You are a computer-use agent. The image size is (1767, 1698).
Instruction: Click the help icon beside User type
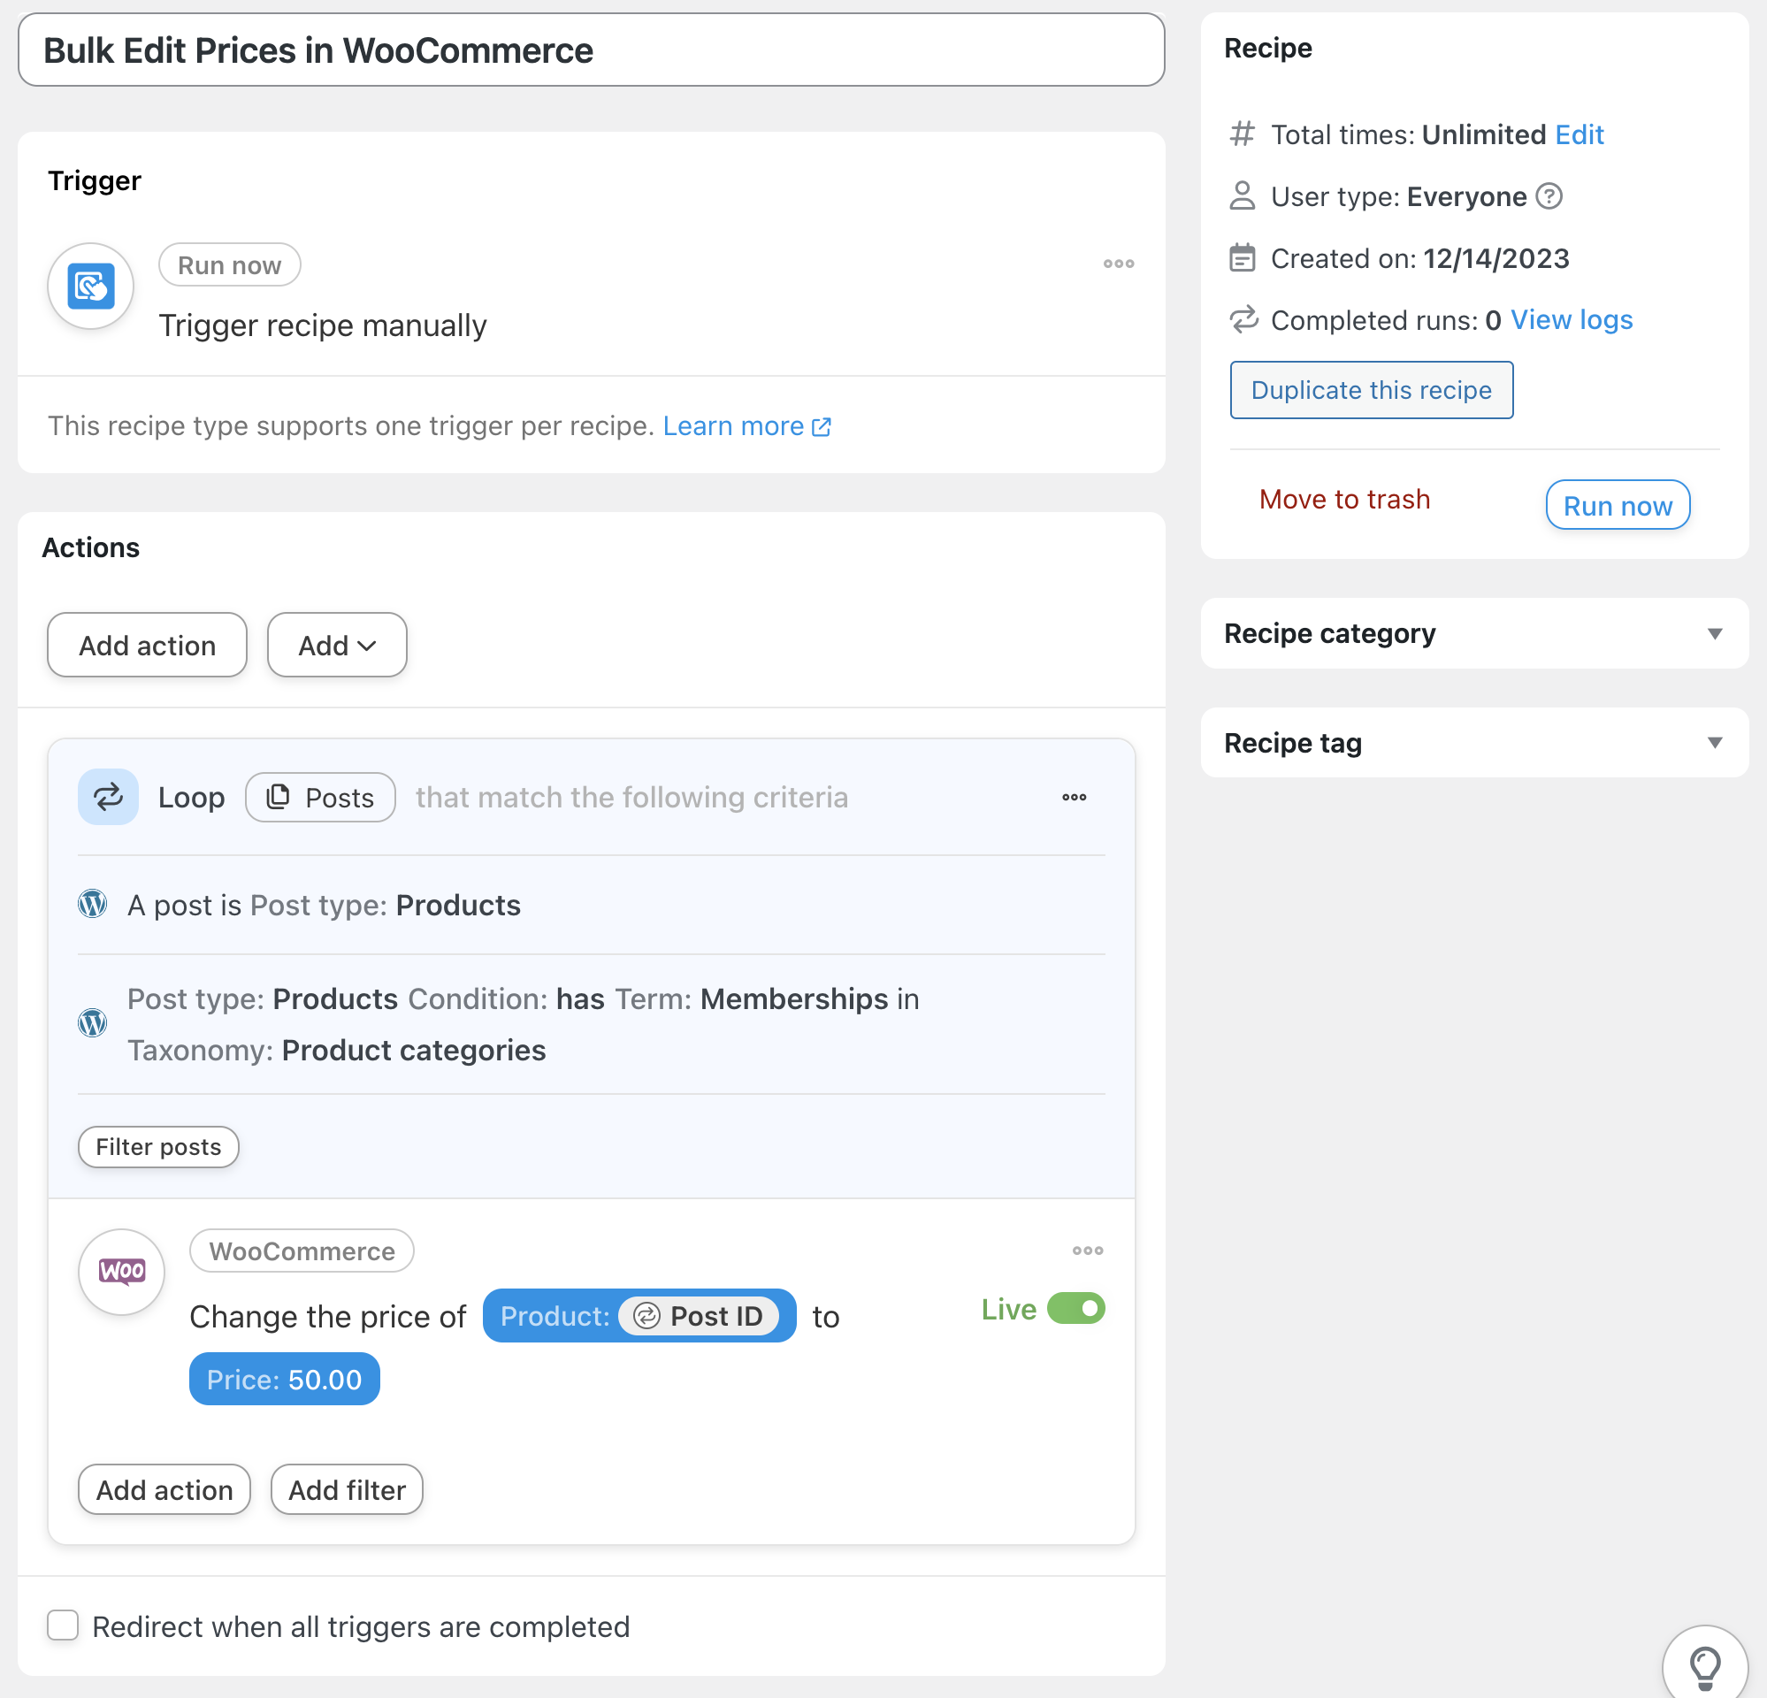point(1549,195)
